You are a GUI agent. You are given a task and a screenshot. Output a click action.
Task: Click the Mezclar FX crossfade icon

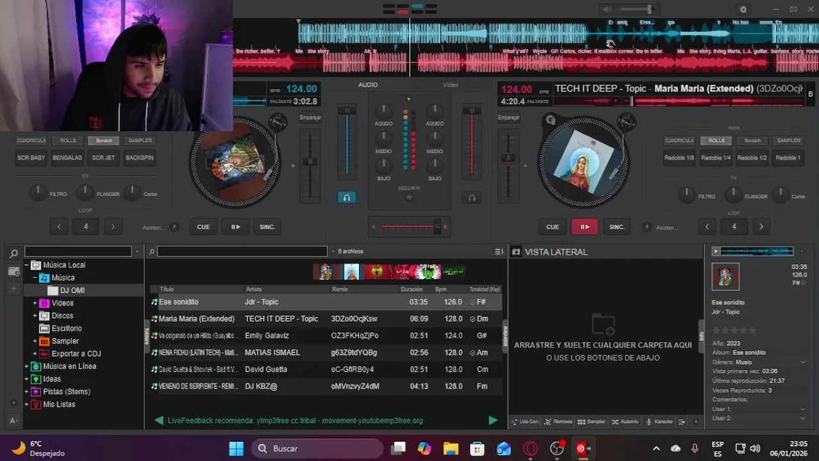pos(409,197)
